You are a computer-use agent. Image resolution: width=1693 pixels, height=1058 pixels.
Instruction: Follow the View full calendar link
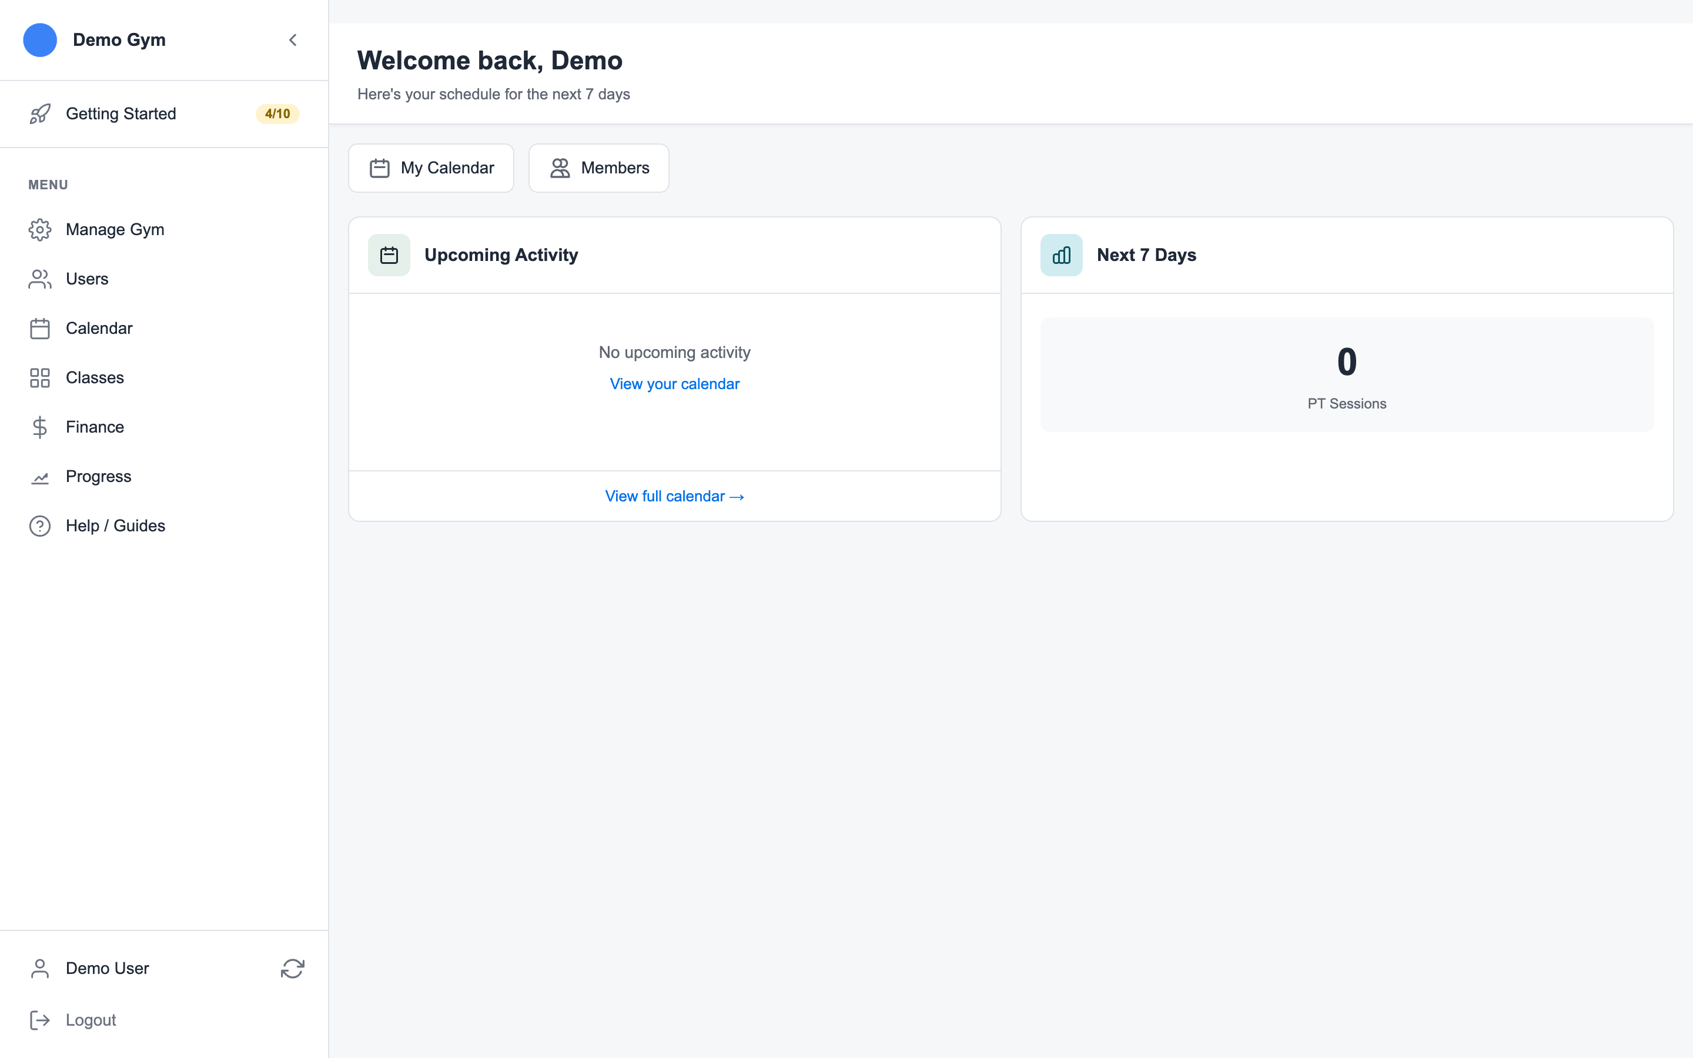coord(674,496)
